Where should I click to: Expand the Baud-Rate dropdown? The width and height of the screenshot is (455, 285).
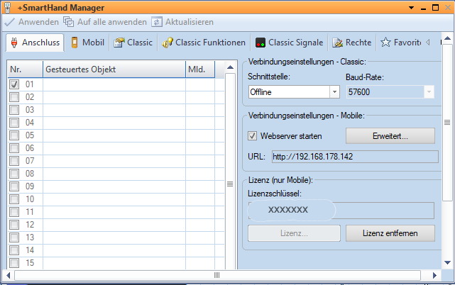(428, 92)
